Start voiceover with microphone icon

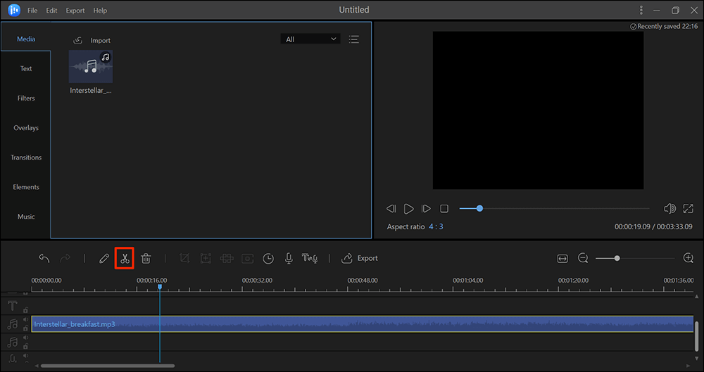click(289, 259)
